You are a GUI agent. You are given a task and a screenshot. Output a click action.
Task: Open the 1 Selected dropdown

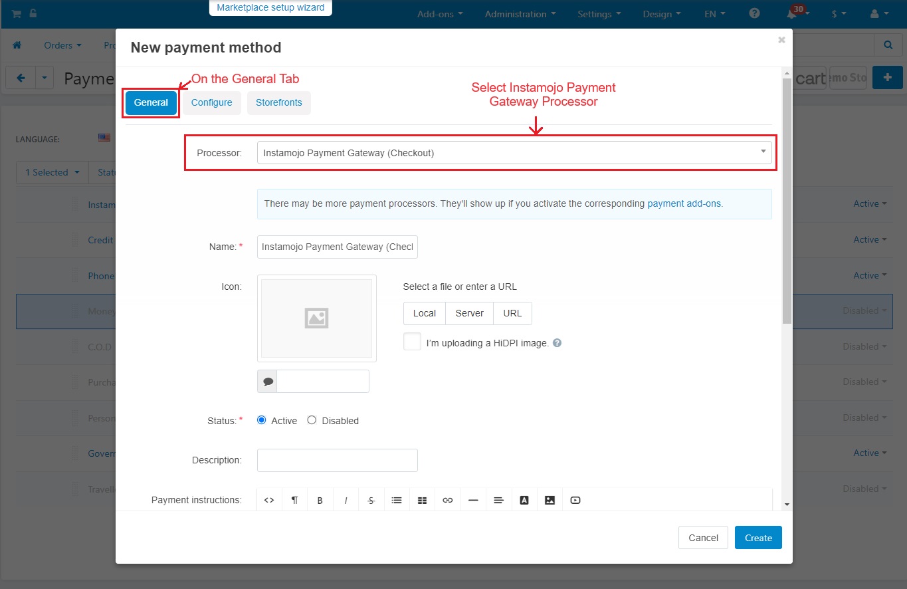click(x=52, y=172)
